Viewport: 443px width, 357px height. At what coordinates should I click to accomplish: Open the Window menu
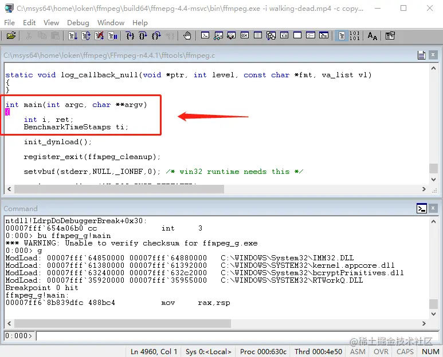[111, 22]
